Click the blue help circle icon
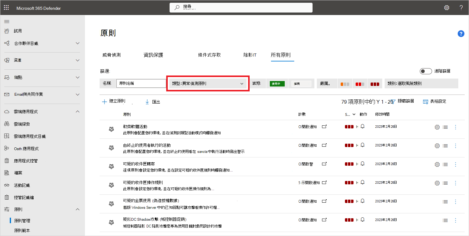The height and width of the screenshot is (236, 469). pos(461,34)
